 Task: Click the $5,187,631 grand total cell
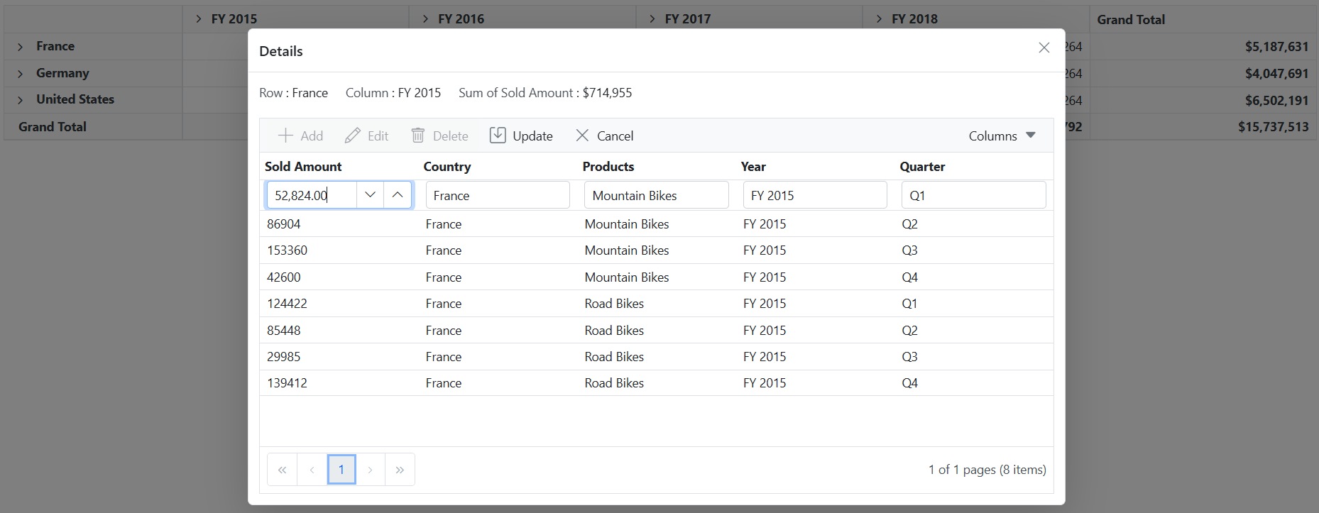point(1203,47)
